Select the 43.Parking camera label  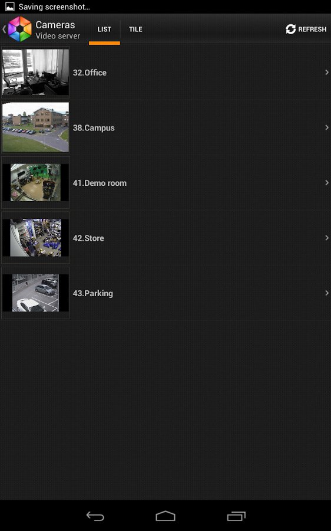92,293
